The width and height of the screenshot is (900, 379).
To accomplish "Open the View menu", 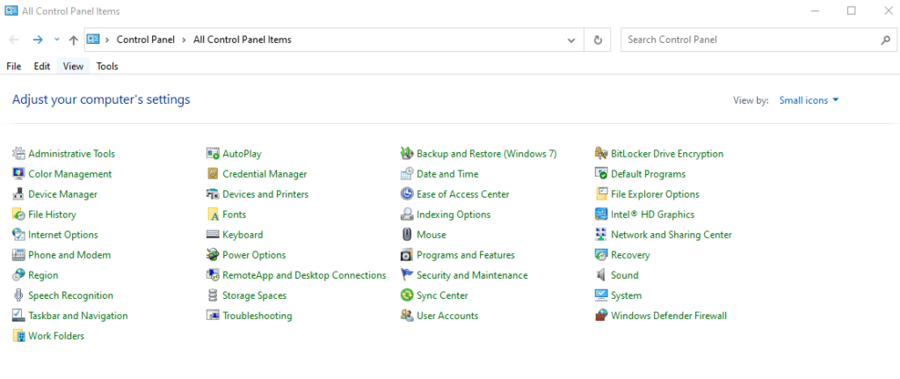I will point(73,66).
